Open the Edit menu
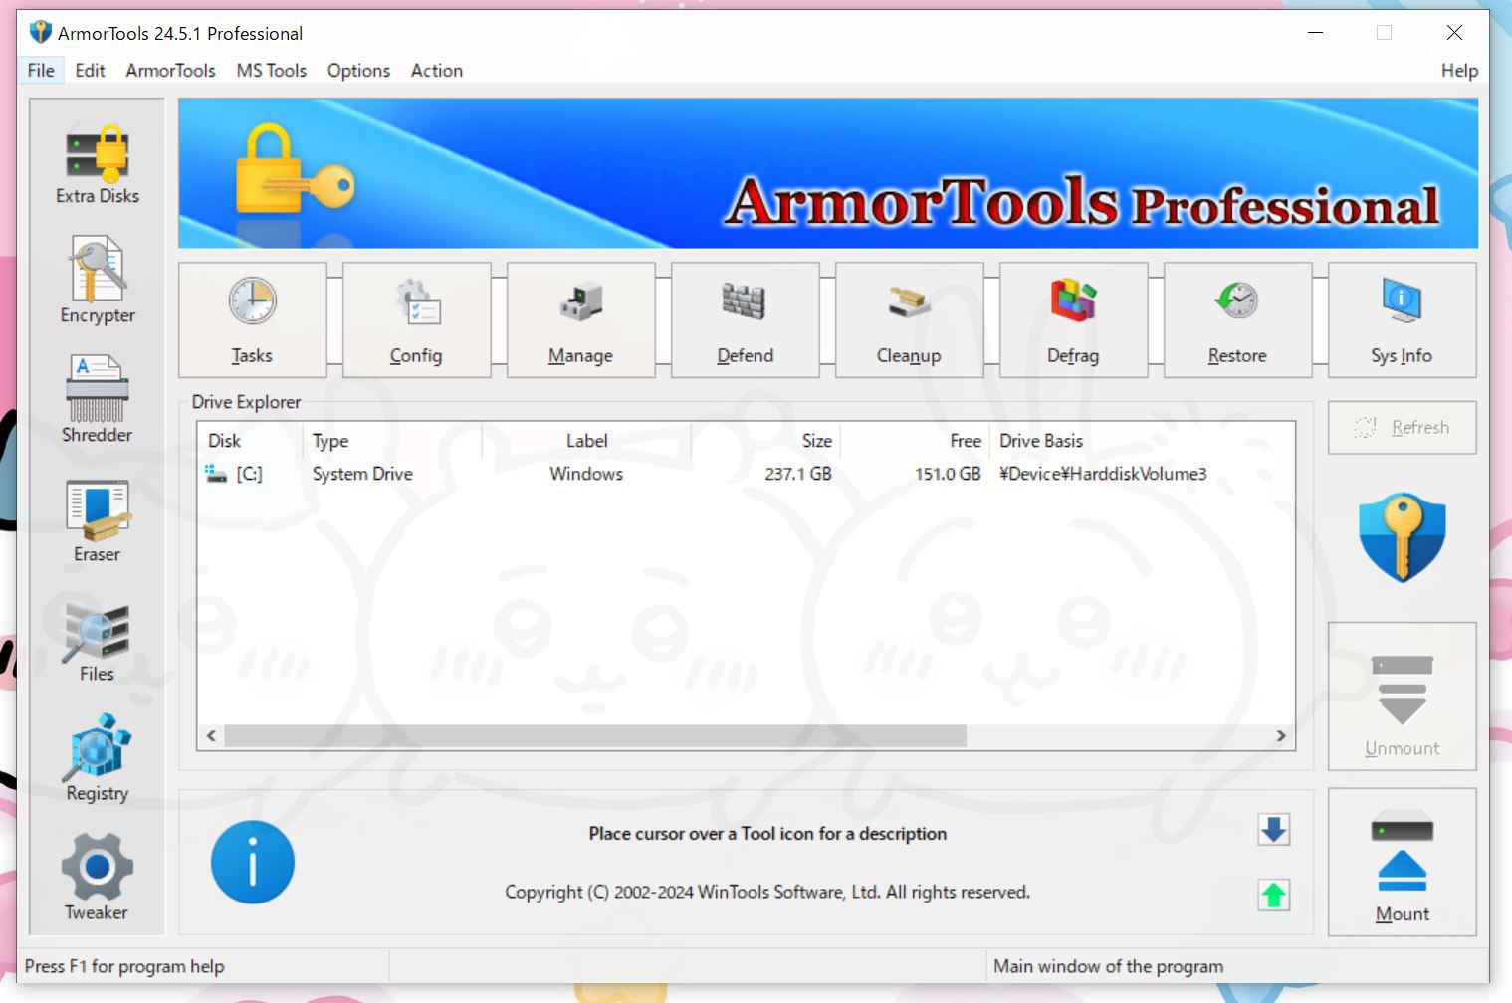This screenshot has width=1512, height=1003. pyautogui.click(x=90, y=71)
